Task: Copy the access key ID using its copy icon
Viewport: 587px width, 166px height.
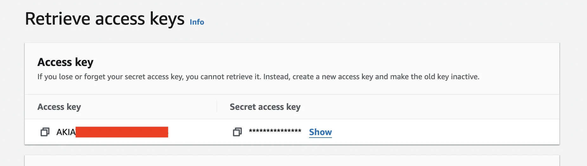Action: (x=45, y=132)
